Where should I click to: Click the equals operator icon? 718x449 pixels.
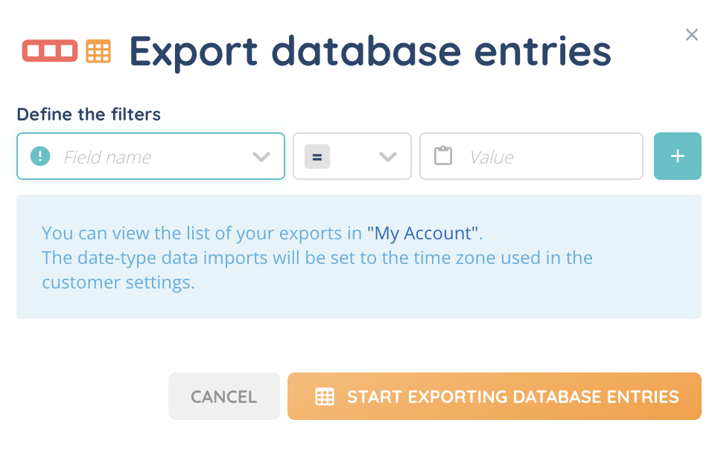click(317, 157)
